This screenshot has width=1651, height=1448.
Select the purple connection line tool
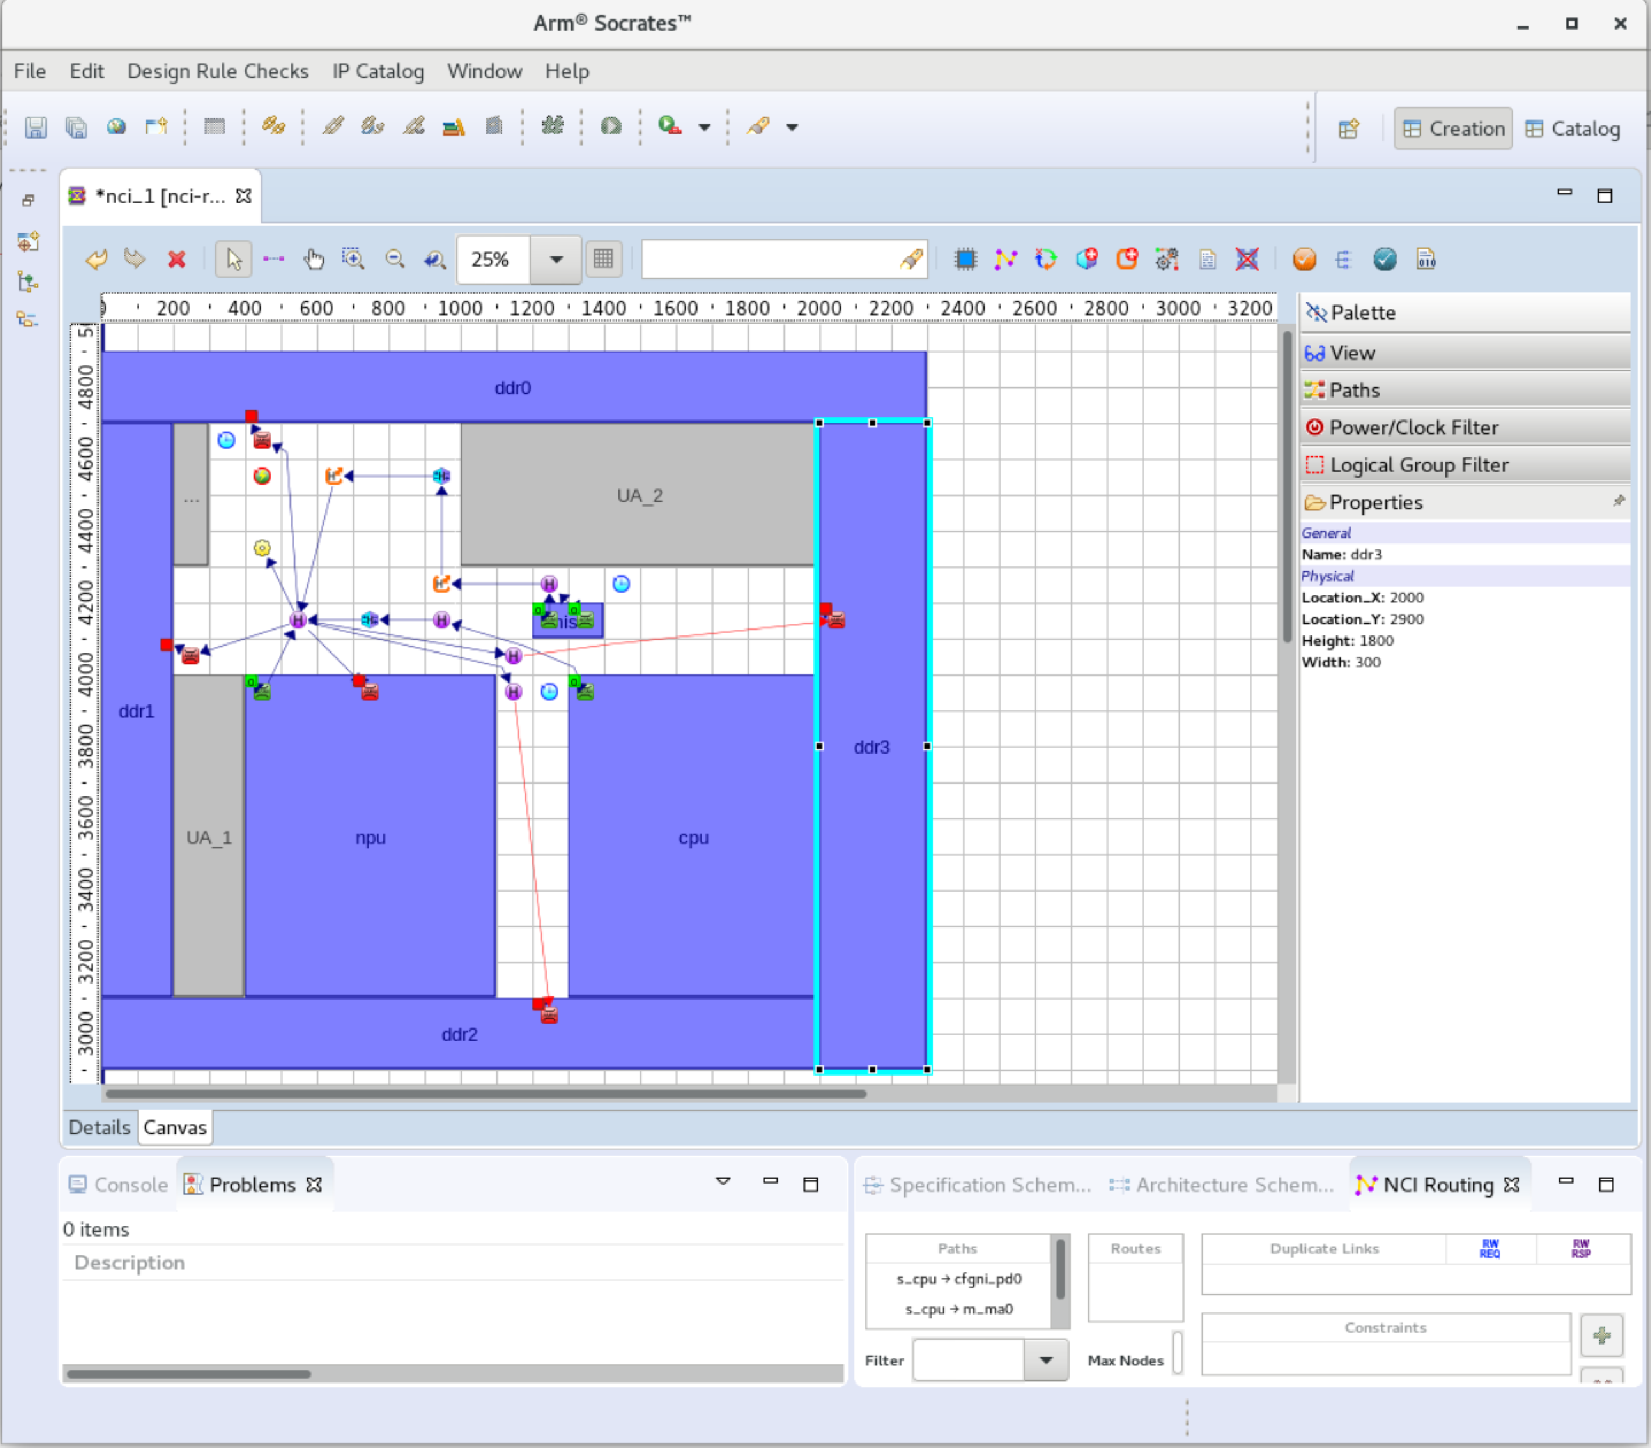(274, 259)
